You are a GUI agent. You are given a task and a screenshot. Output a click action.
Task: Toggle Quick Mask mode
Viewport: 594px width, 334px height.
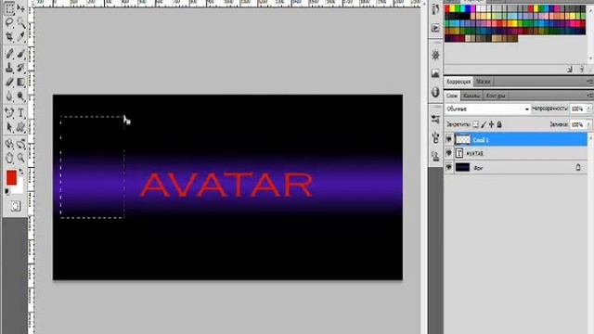click(16, 206)
